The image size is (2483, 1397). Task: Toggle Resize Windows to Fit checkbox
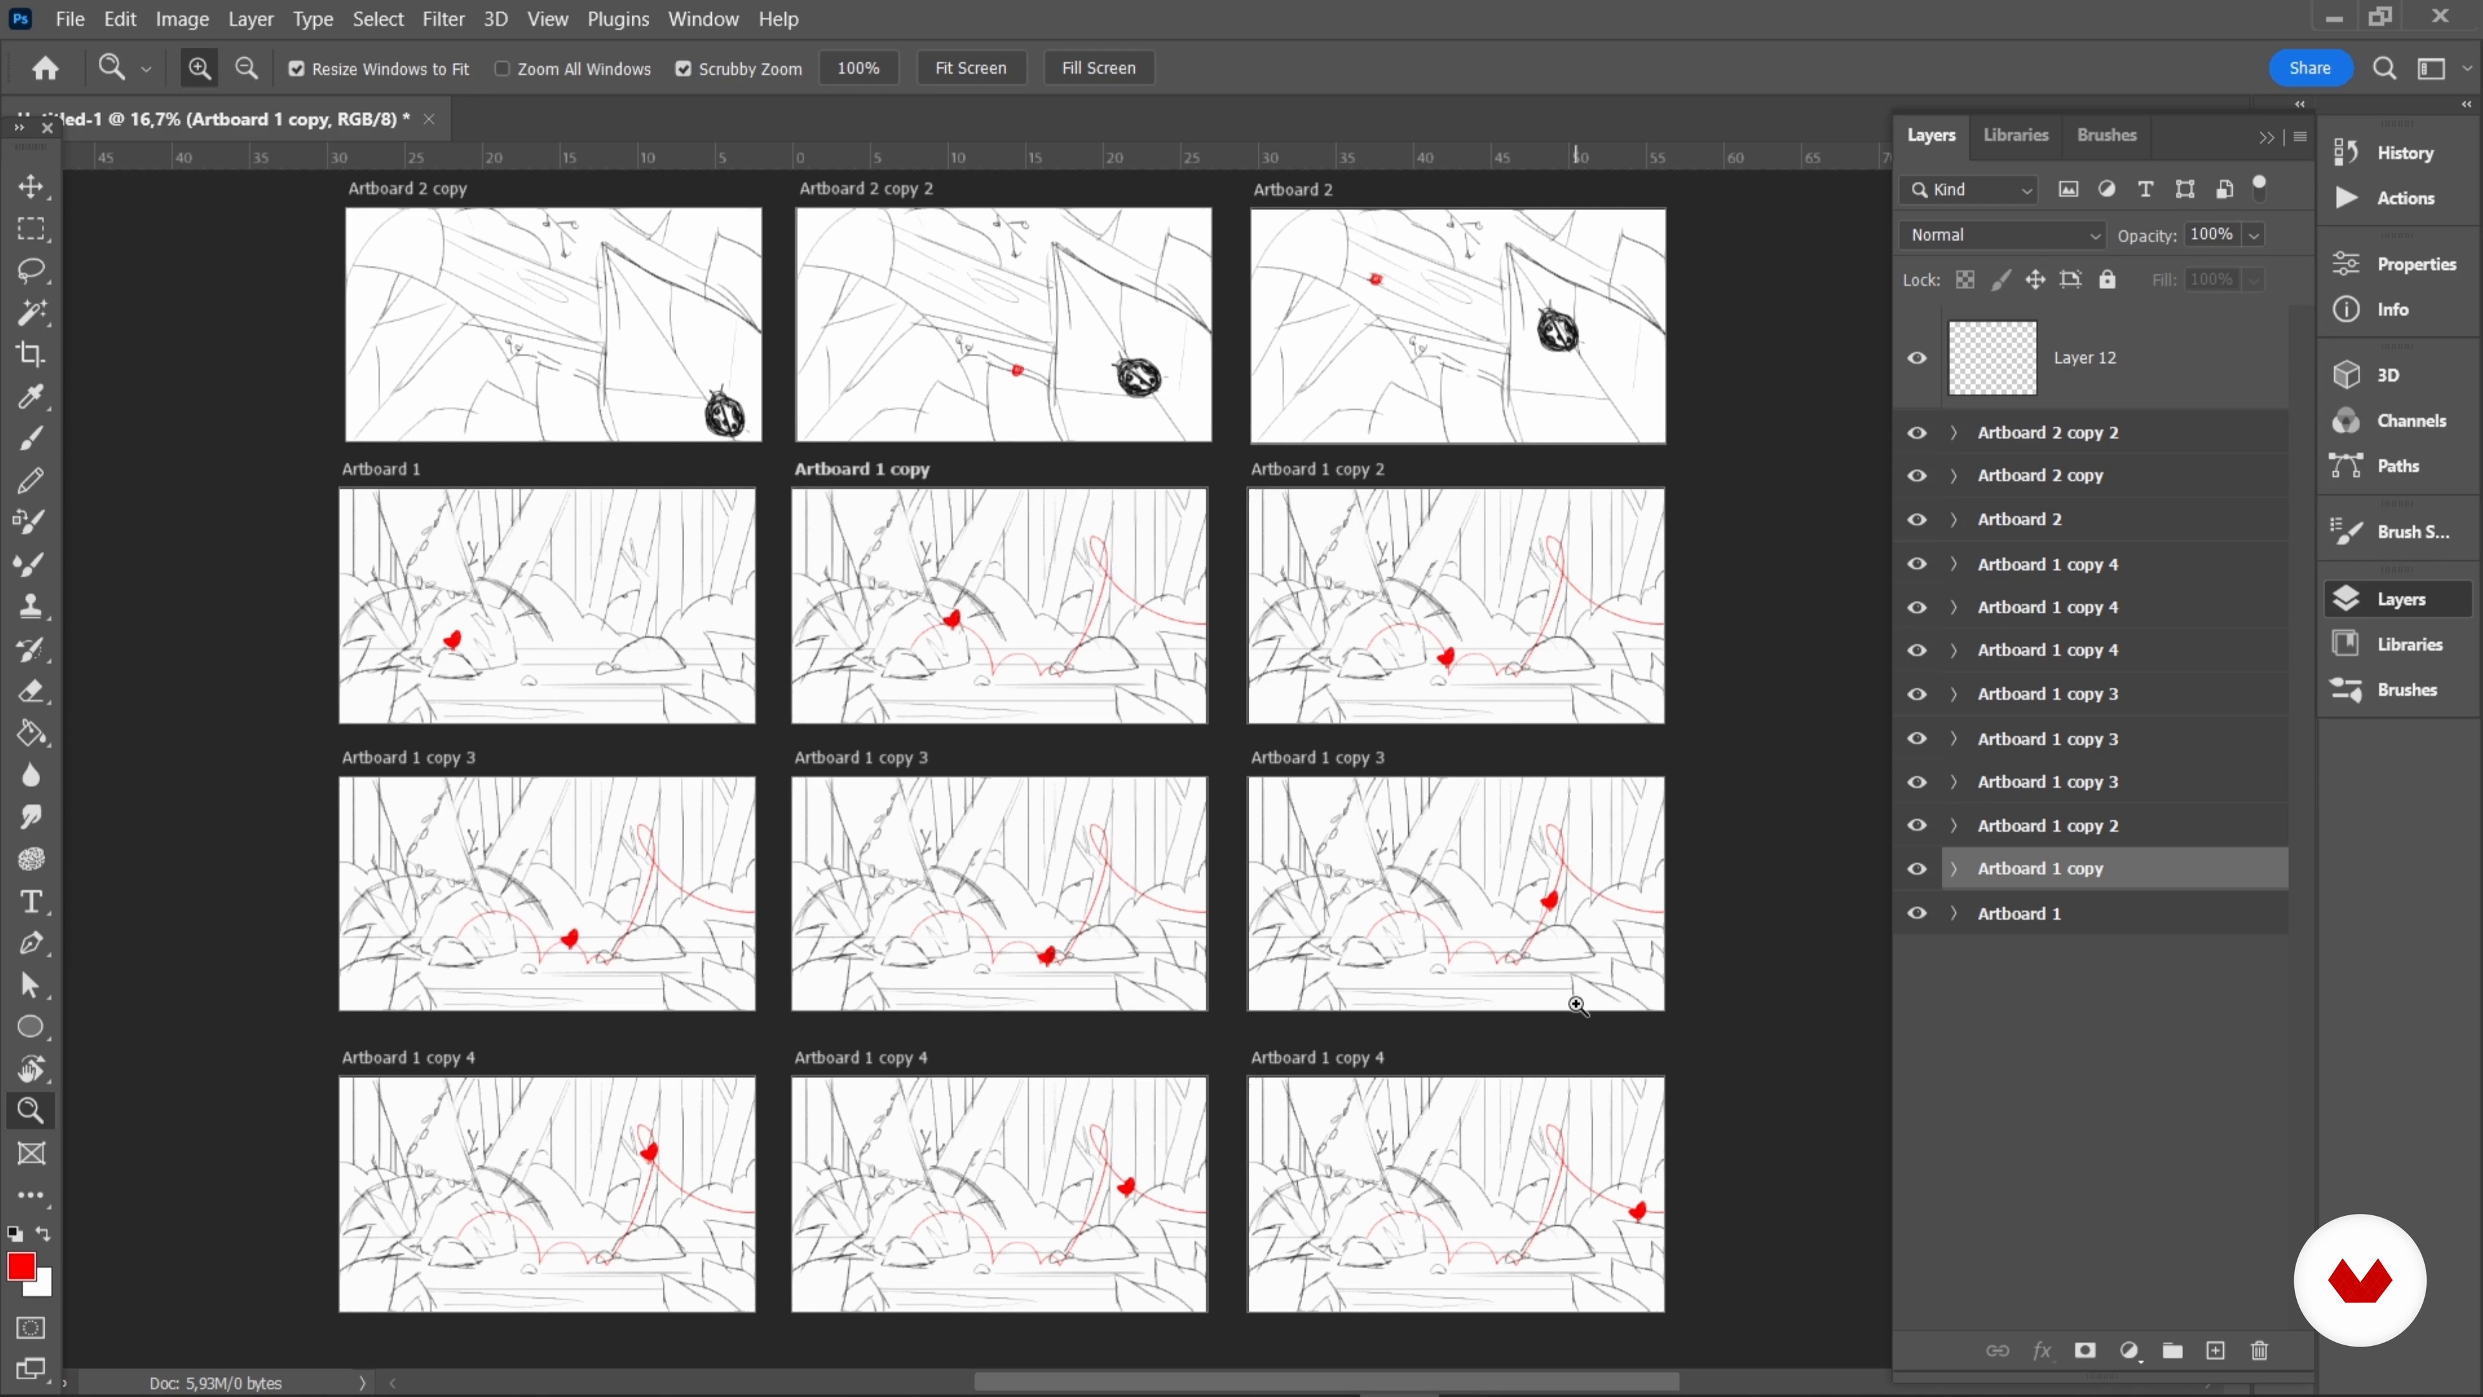(x=297, y=69)
